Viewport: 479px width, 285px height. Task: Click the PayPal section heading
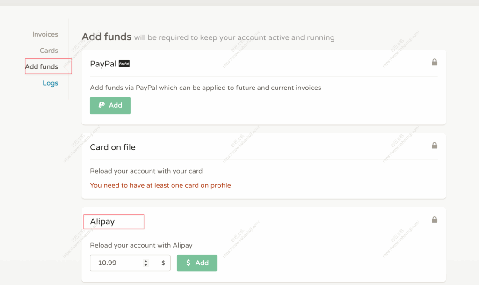103,64
